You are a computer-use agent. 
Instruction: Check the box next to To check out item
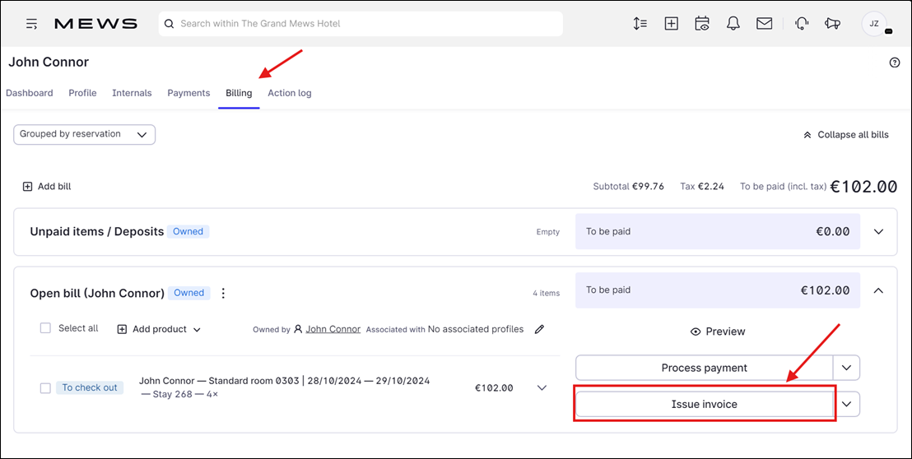[45, 388]
